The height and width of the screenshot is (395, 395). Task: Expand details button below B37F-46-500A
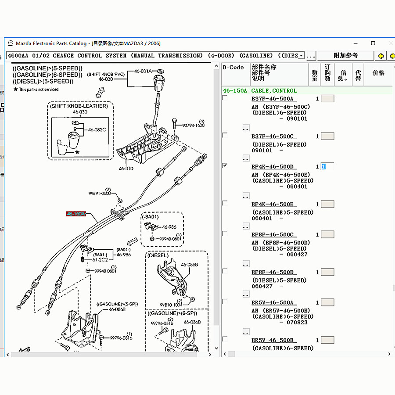[246, 128]
